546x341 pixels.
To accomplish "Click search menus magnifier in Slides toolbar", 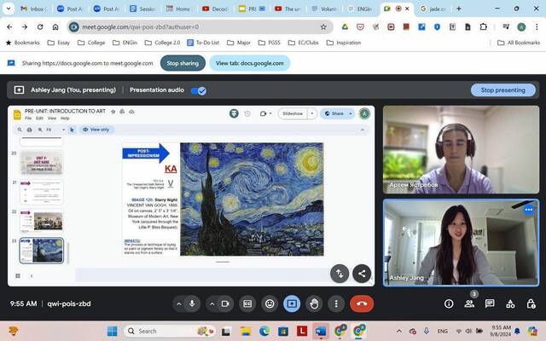I will 20,130.
